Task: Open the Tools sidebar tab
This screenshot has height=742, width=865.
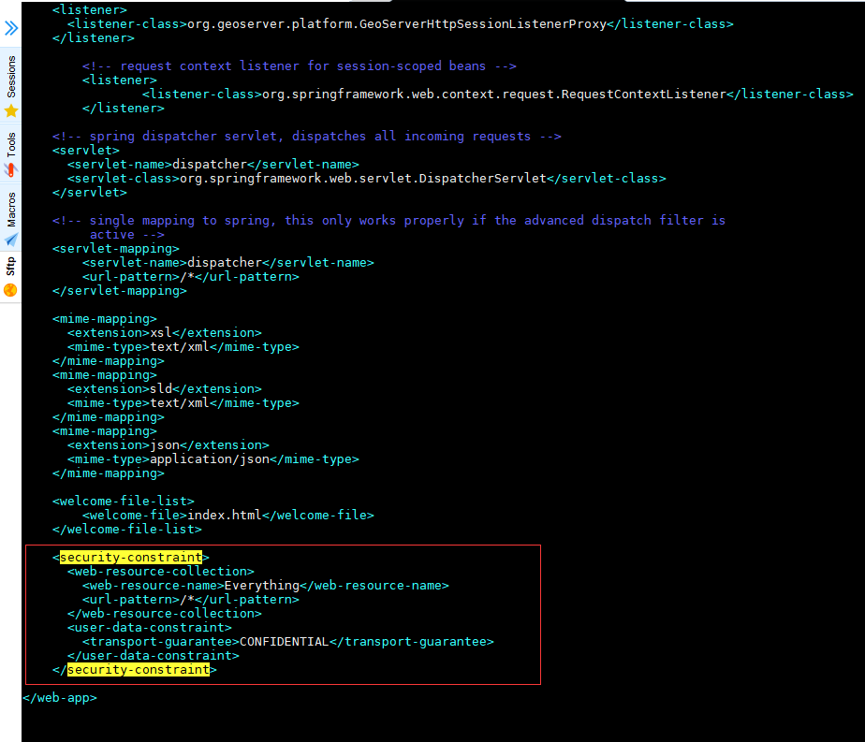Action: coord(11,154)
